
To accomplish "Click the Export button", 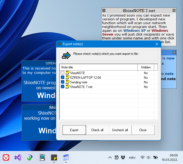I will point(74,130).
